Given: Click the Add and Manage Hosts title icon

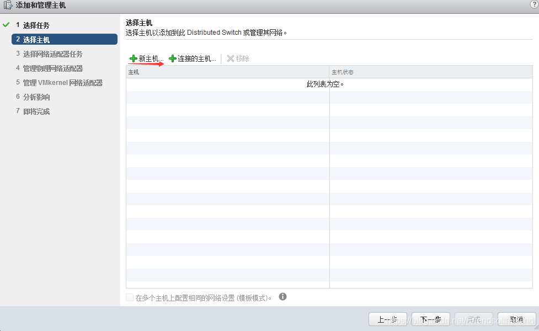Looking at the screenshot, I should [x=8, y=5].
